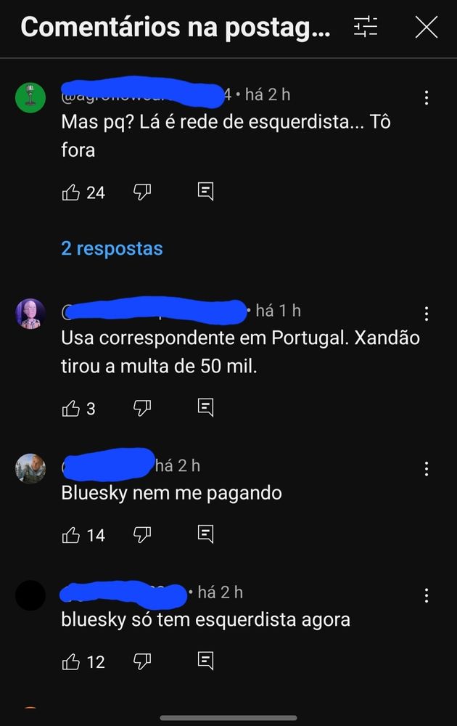The width and height of the screenshot is (457, 726).
Task: Dislike the comment with 24 likes
Action: (x=142, y=192)
